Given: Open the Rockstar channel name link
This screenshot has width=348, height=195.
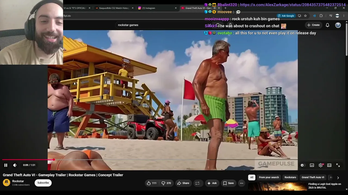Looking at the screenshot, I should 18,181.
